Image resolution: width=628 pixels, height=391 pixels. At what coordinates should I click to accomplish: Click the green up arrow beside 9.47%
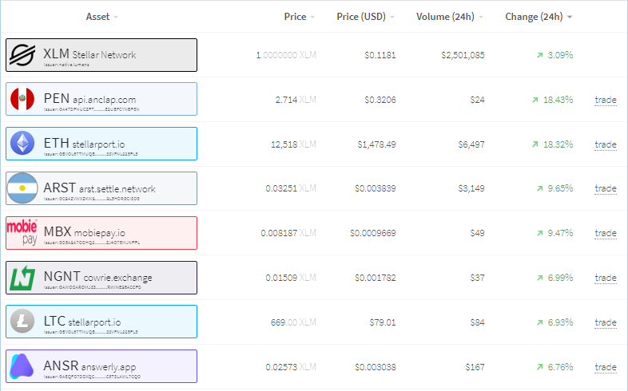click(540, 233)
